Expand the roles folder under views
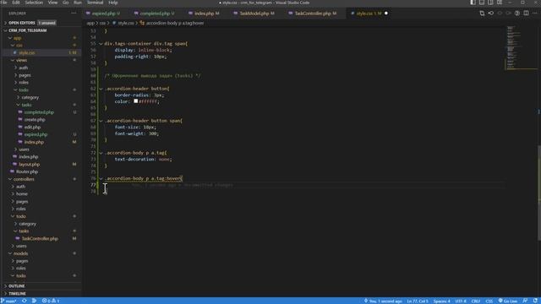 point(41,83)
